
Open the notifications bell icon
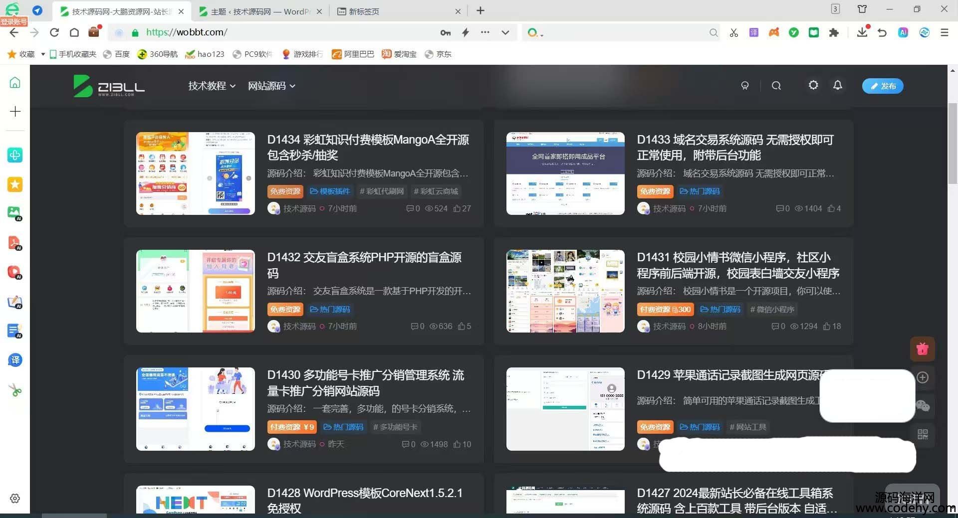coord(838,85)
